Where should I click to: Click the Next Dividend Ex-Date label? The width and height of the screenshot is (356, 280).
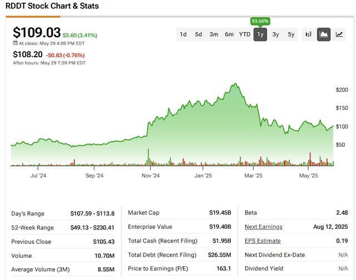coord(275,255)
